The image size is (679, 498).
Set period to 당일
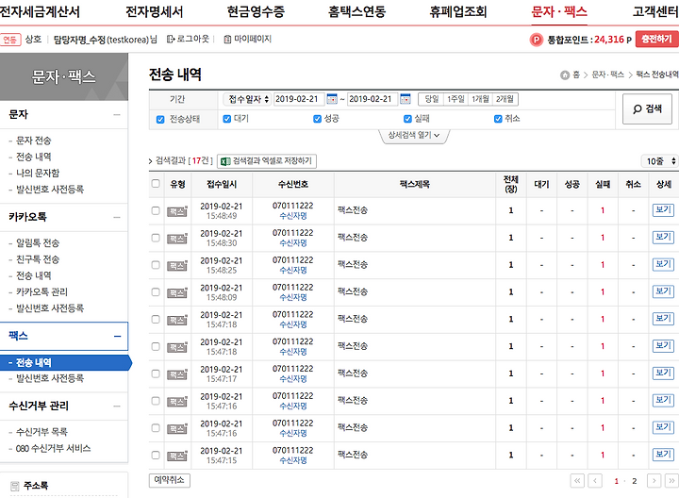tap(432, 99)
